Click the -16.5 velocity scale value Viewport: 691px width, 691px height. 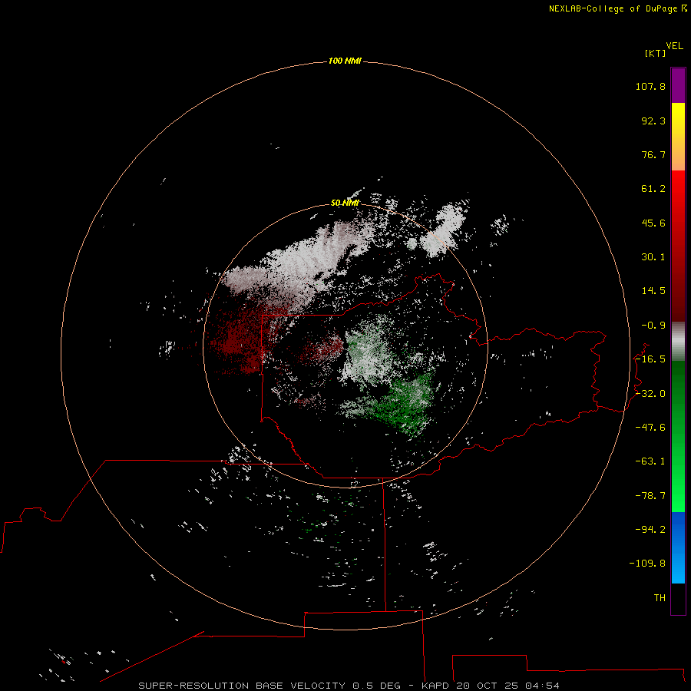(650, 359)
